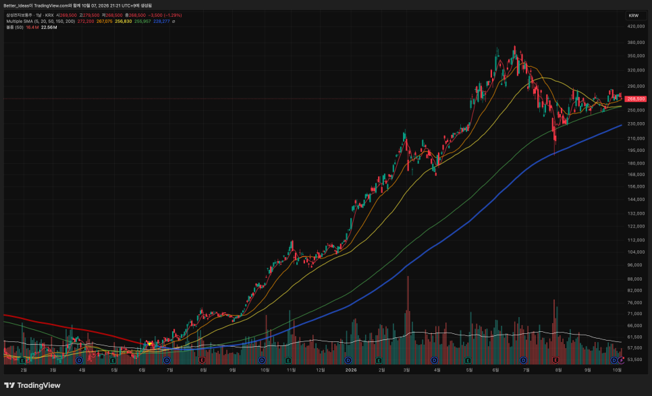This screenshot has width=652, height=396.
Task: Open the earnings E marker near February 2026
Action: pos(379,360)
